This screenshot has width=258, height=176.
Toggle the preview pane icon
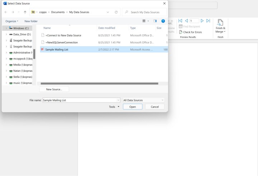[x=155, y=21]
